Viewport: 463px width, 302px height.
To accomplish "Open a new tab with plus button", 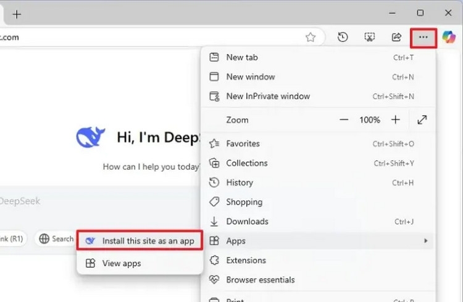I will [x=17, y=14].
